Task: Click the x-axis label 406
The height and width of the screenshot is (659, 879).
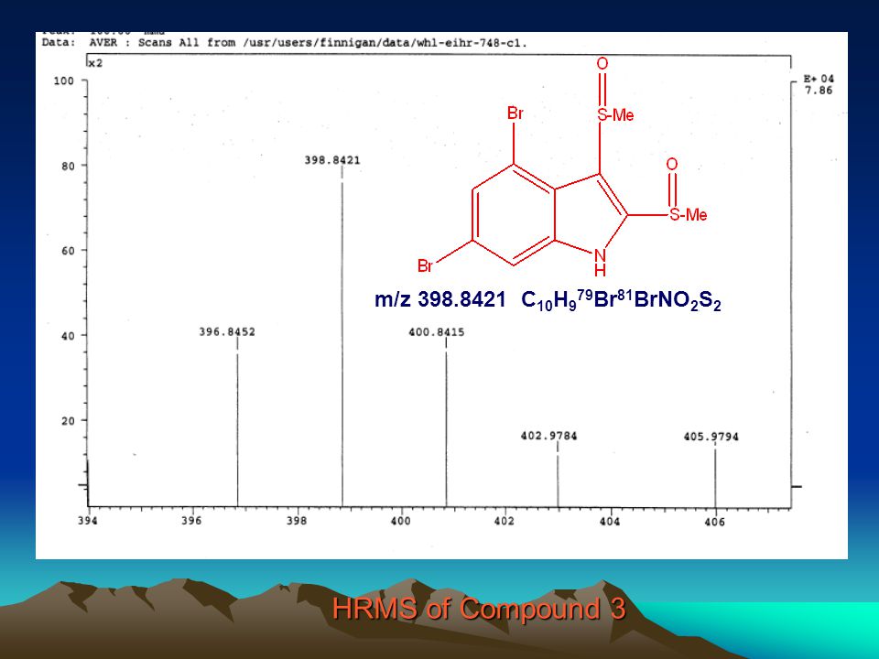Action: click(x=714, y=523)
